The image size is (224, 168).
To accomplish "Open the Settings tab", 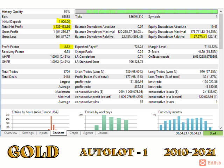I will pyautogui.click(x=28, y=133).
